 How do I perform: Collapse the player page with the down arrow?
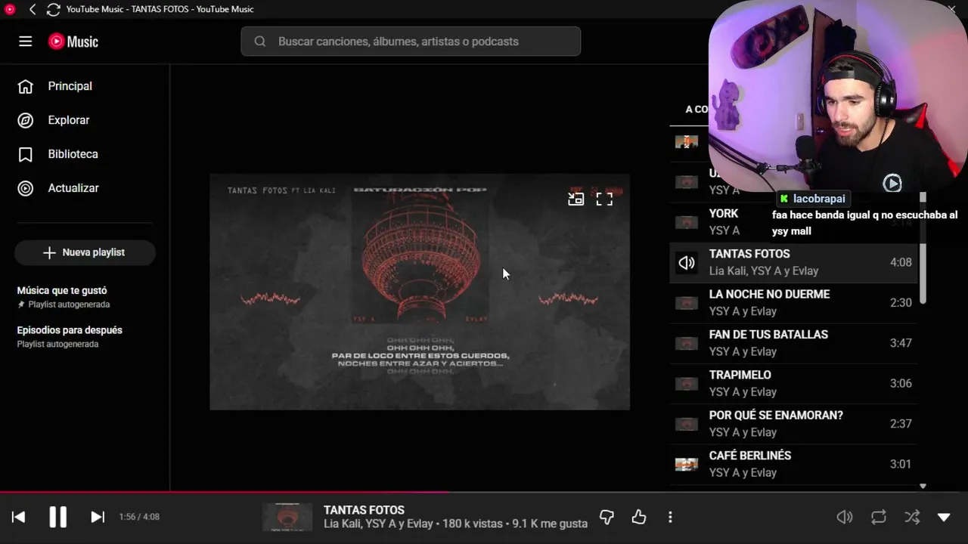pos(944,518)
